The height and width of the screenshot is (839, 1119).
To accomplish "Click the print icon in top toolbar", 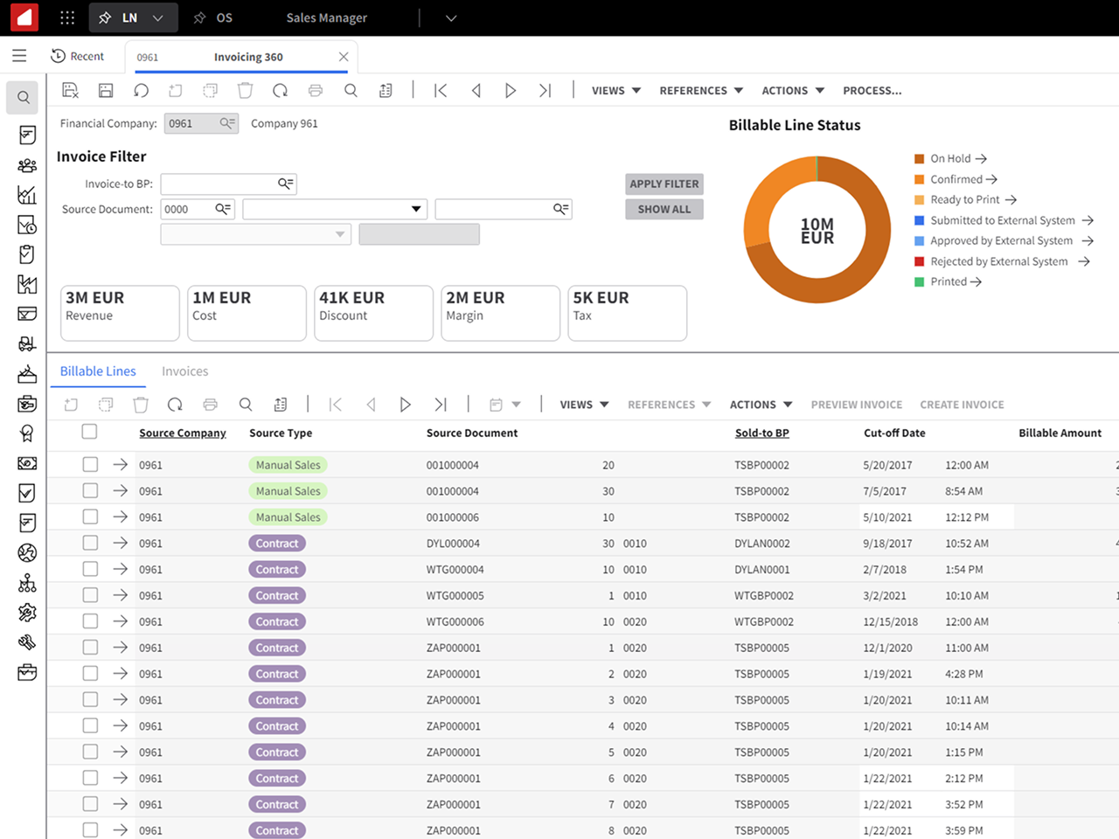I will (x=316, y=90).
